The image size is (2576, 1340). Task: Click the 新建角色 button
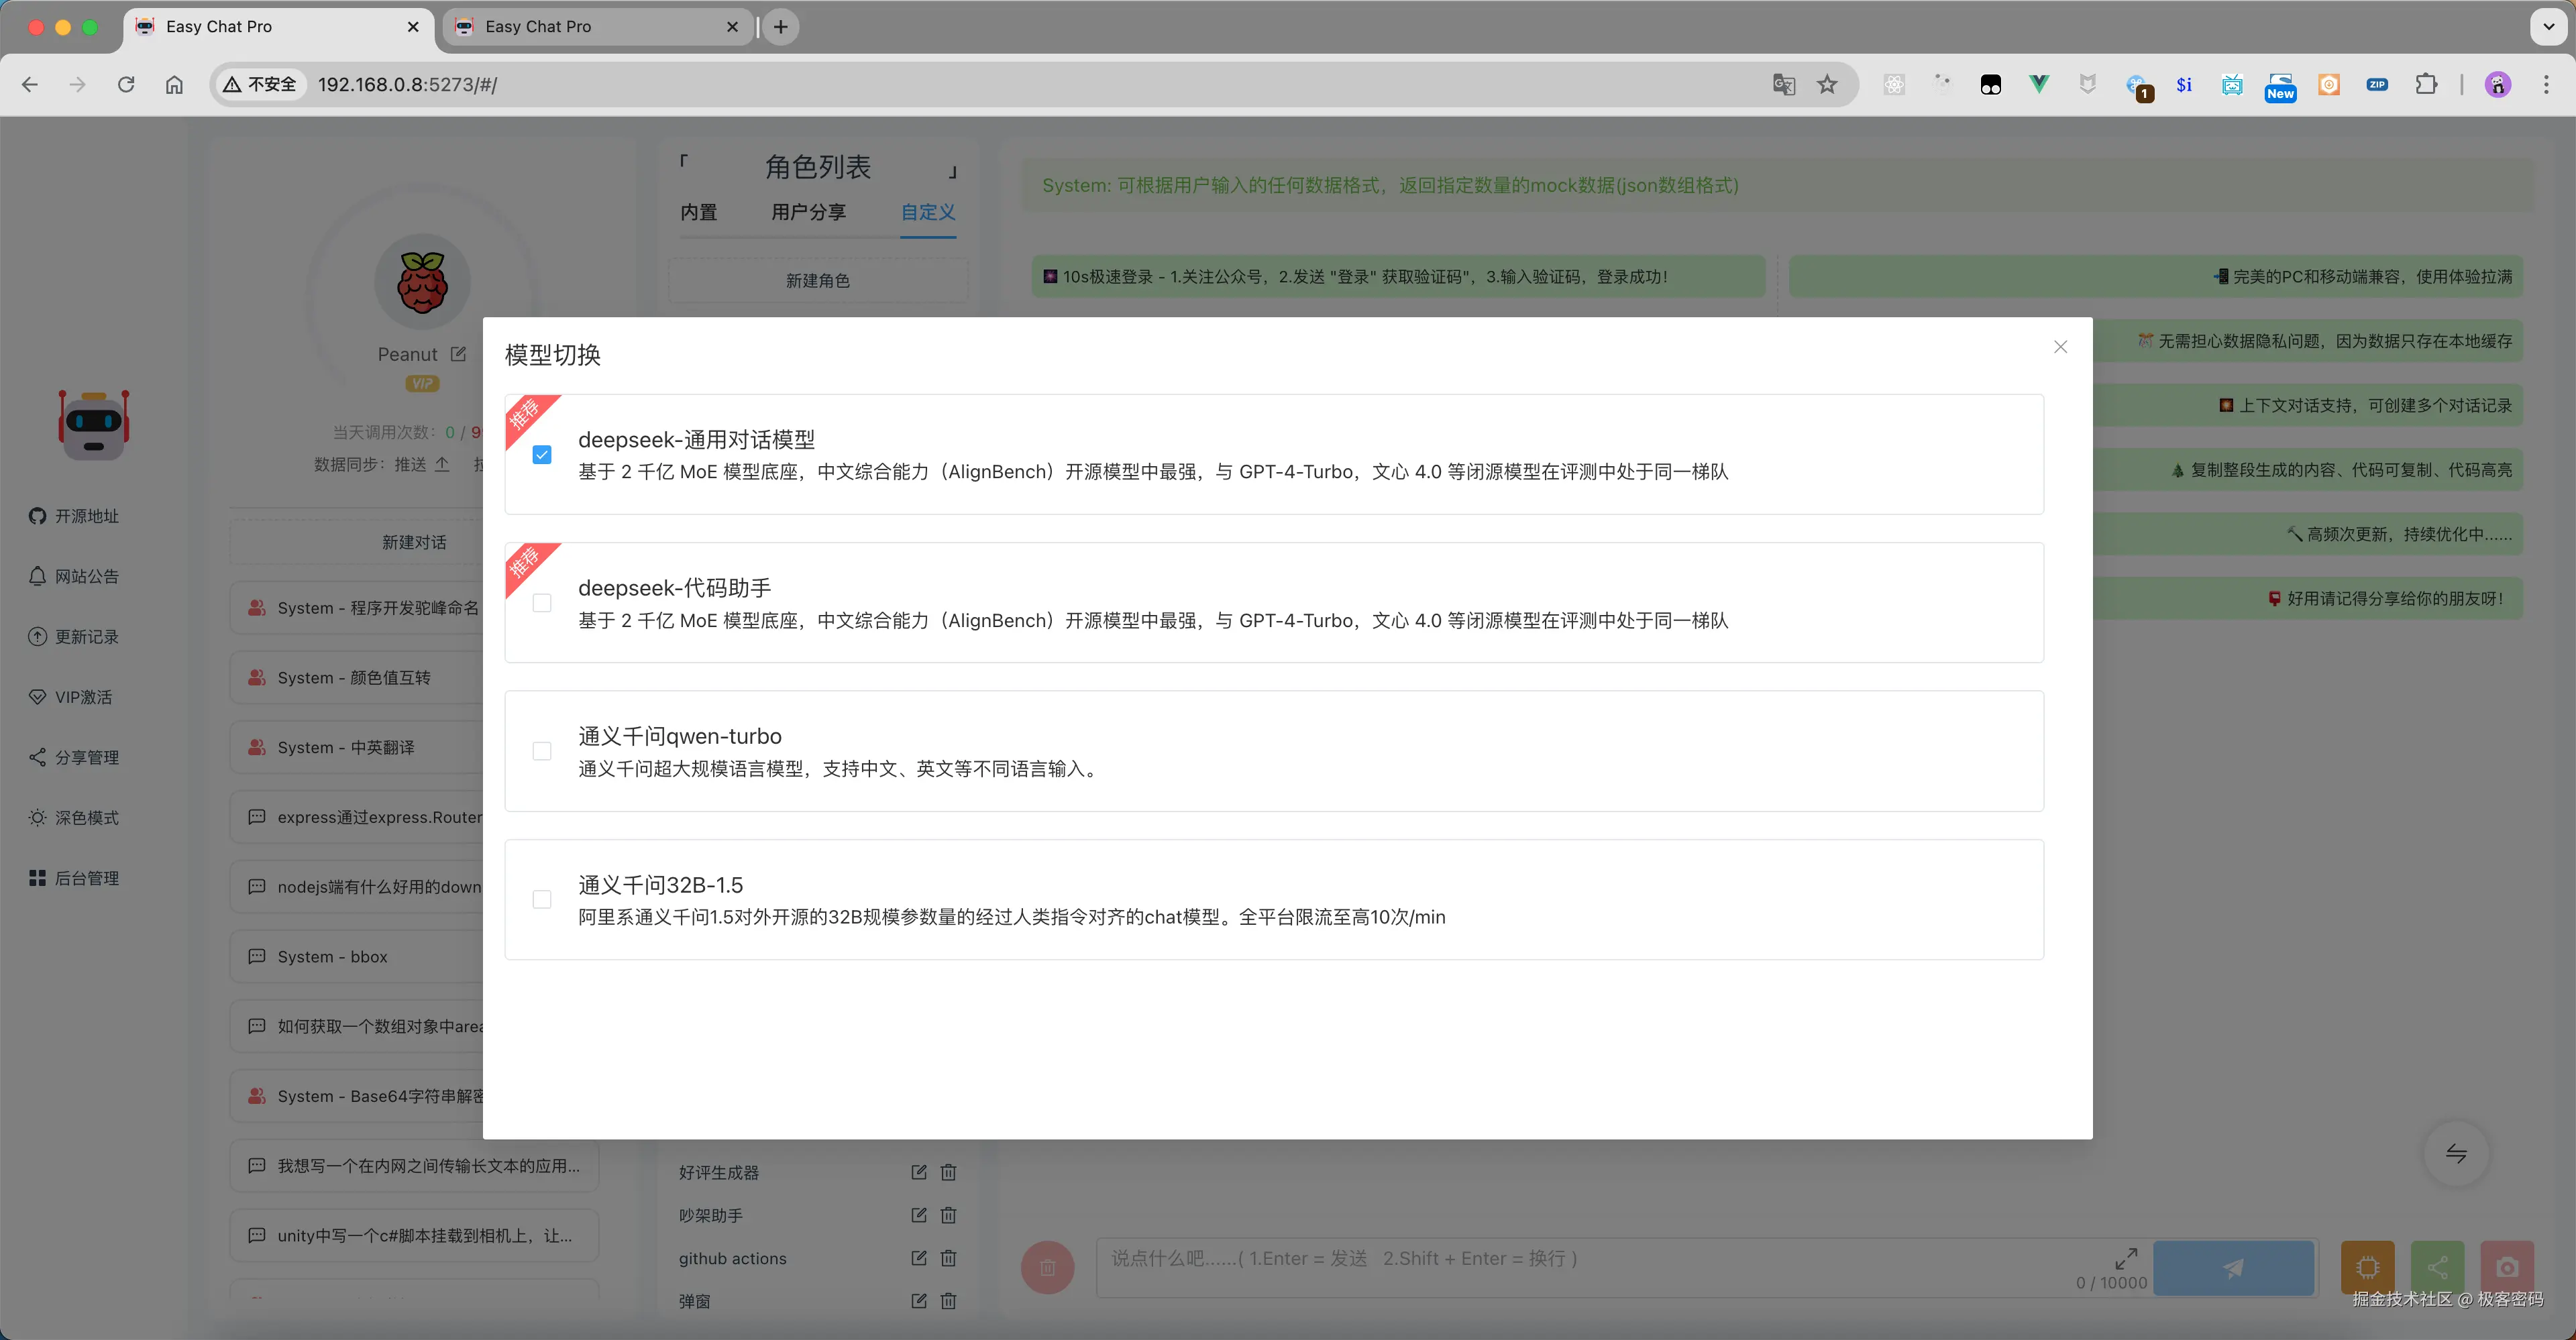pyautogui.click(x=818, y=280)
